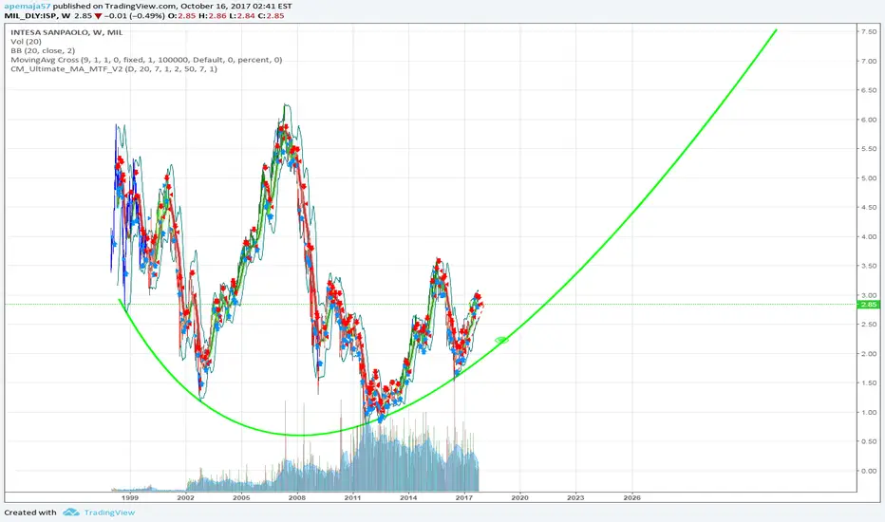Click the 7.50 price axis label

click(868, 31)
